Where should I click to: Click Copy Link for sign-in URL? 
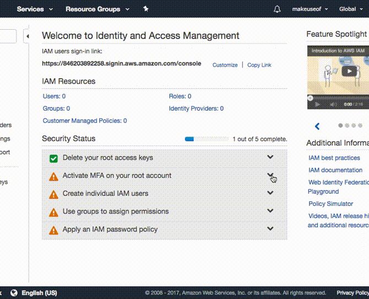[259, 65]
